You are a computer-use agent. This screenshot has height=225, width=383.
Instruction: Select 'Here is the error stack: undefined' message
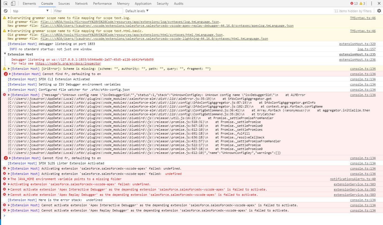pyautogui.click(x=70, y=200)
